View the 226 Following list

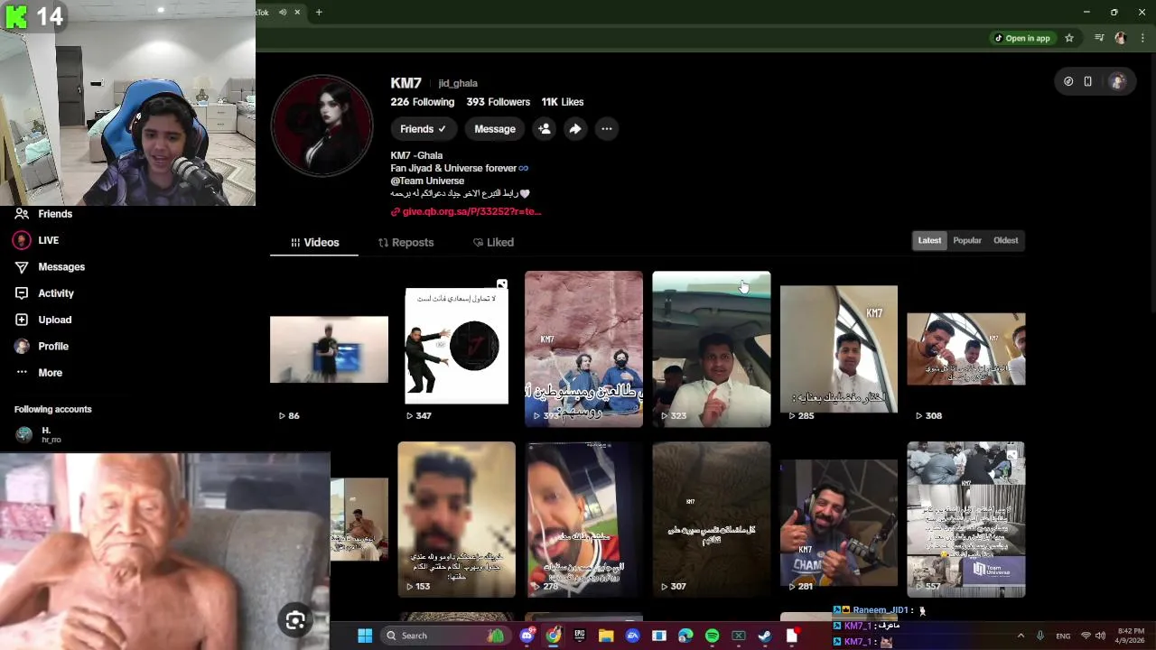[423, 102]
